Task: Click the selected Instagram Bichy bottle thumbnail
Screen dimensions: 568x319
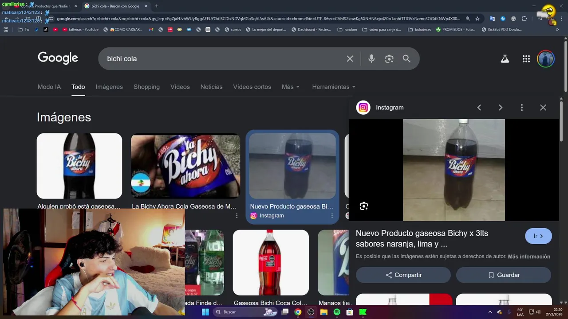Action: (292, 166)
